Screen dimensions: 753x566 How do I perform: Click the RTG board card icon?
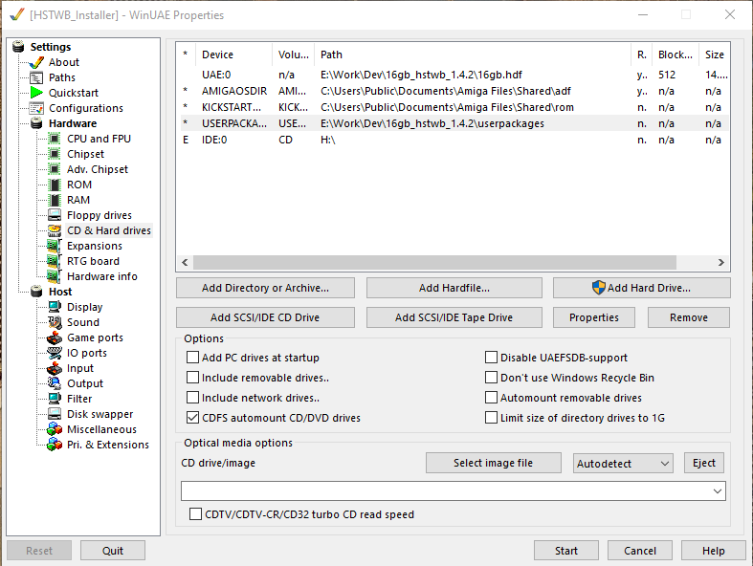55,261
